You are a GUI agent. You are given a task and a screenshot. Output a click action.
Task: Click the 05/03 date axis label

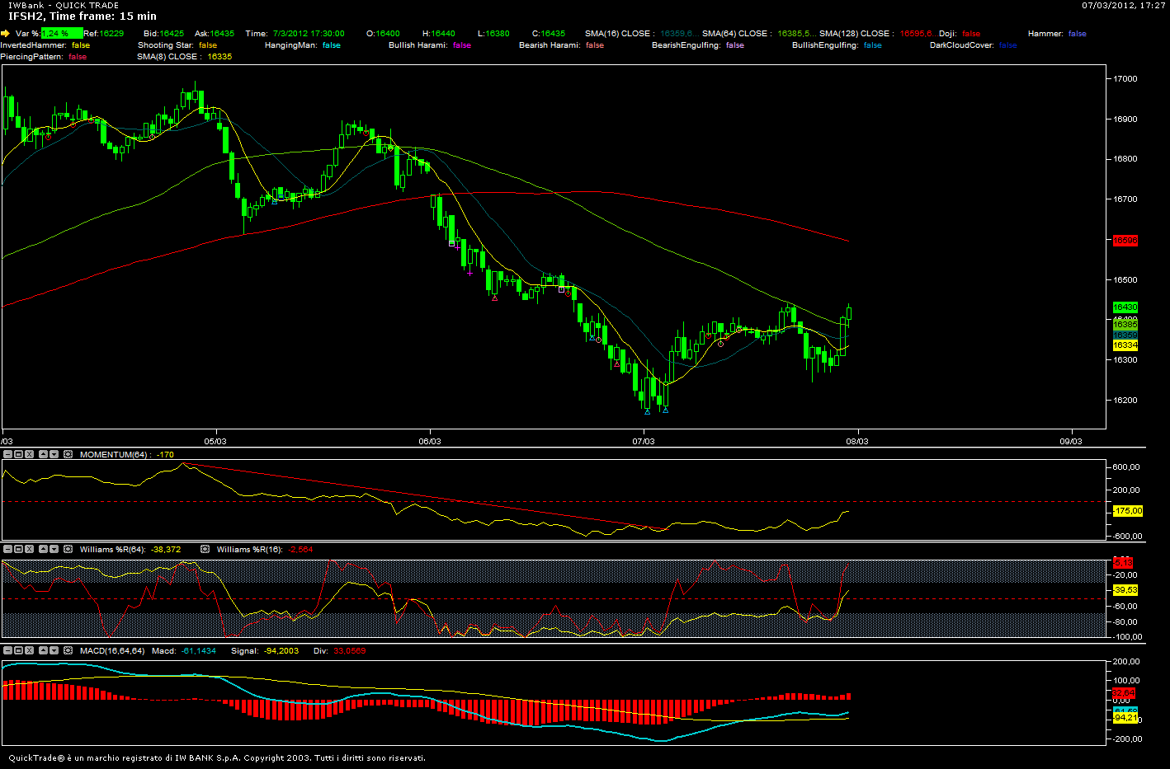(x=215, y=442)
